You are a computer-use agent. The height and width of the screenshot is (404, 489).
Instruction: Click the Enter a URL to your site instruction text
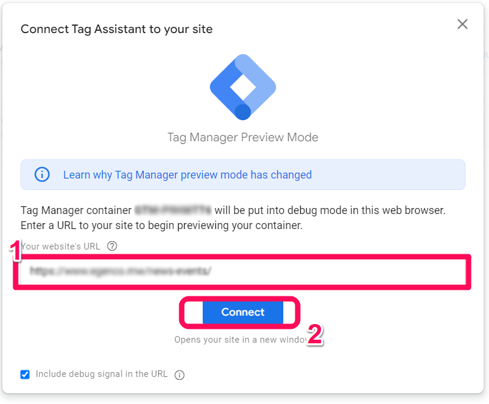[x=161, y=226]
